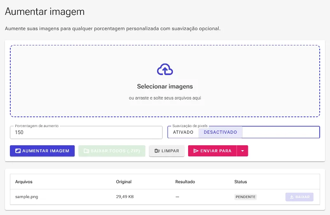
Task: Turn on pixel smoothing with ATIVADO
Action: [183, 132]
